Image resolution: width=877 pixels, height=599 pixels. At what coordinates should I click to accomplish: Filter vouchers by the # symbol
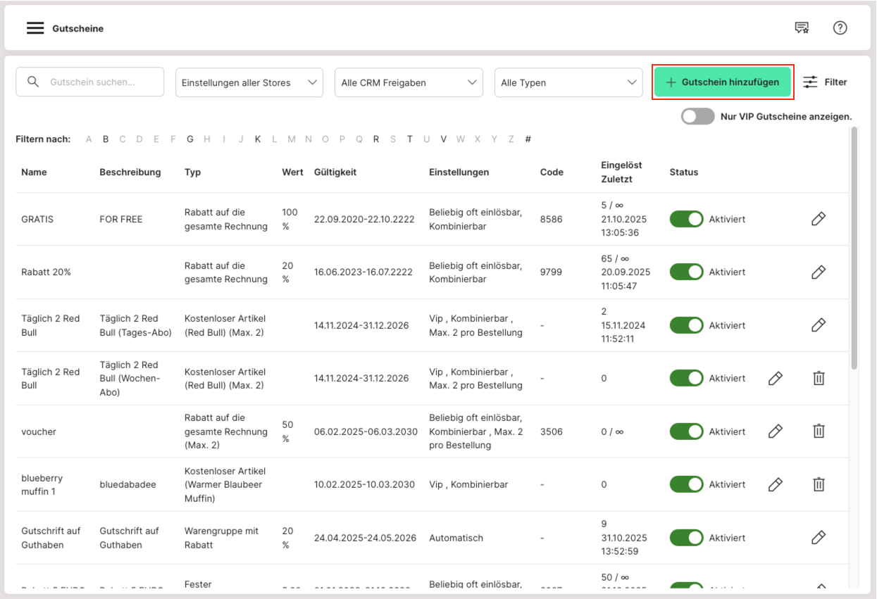528,139
